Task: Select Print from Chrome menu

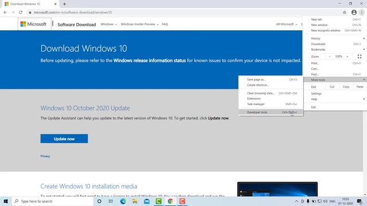Action: (x=335, y=64)
